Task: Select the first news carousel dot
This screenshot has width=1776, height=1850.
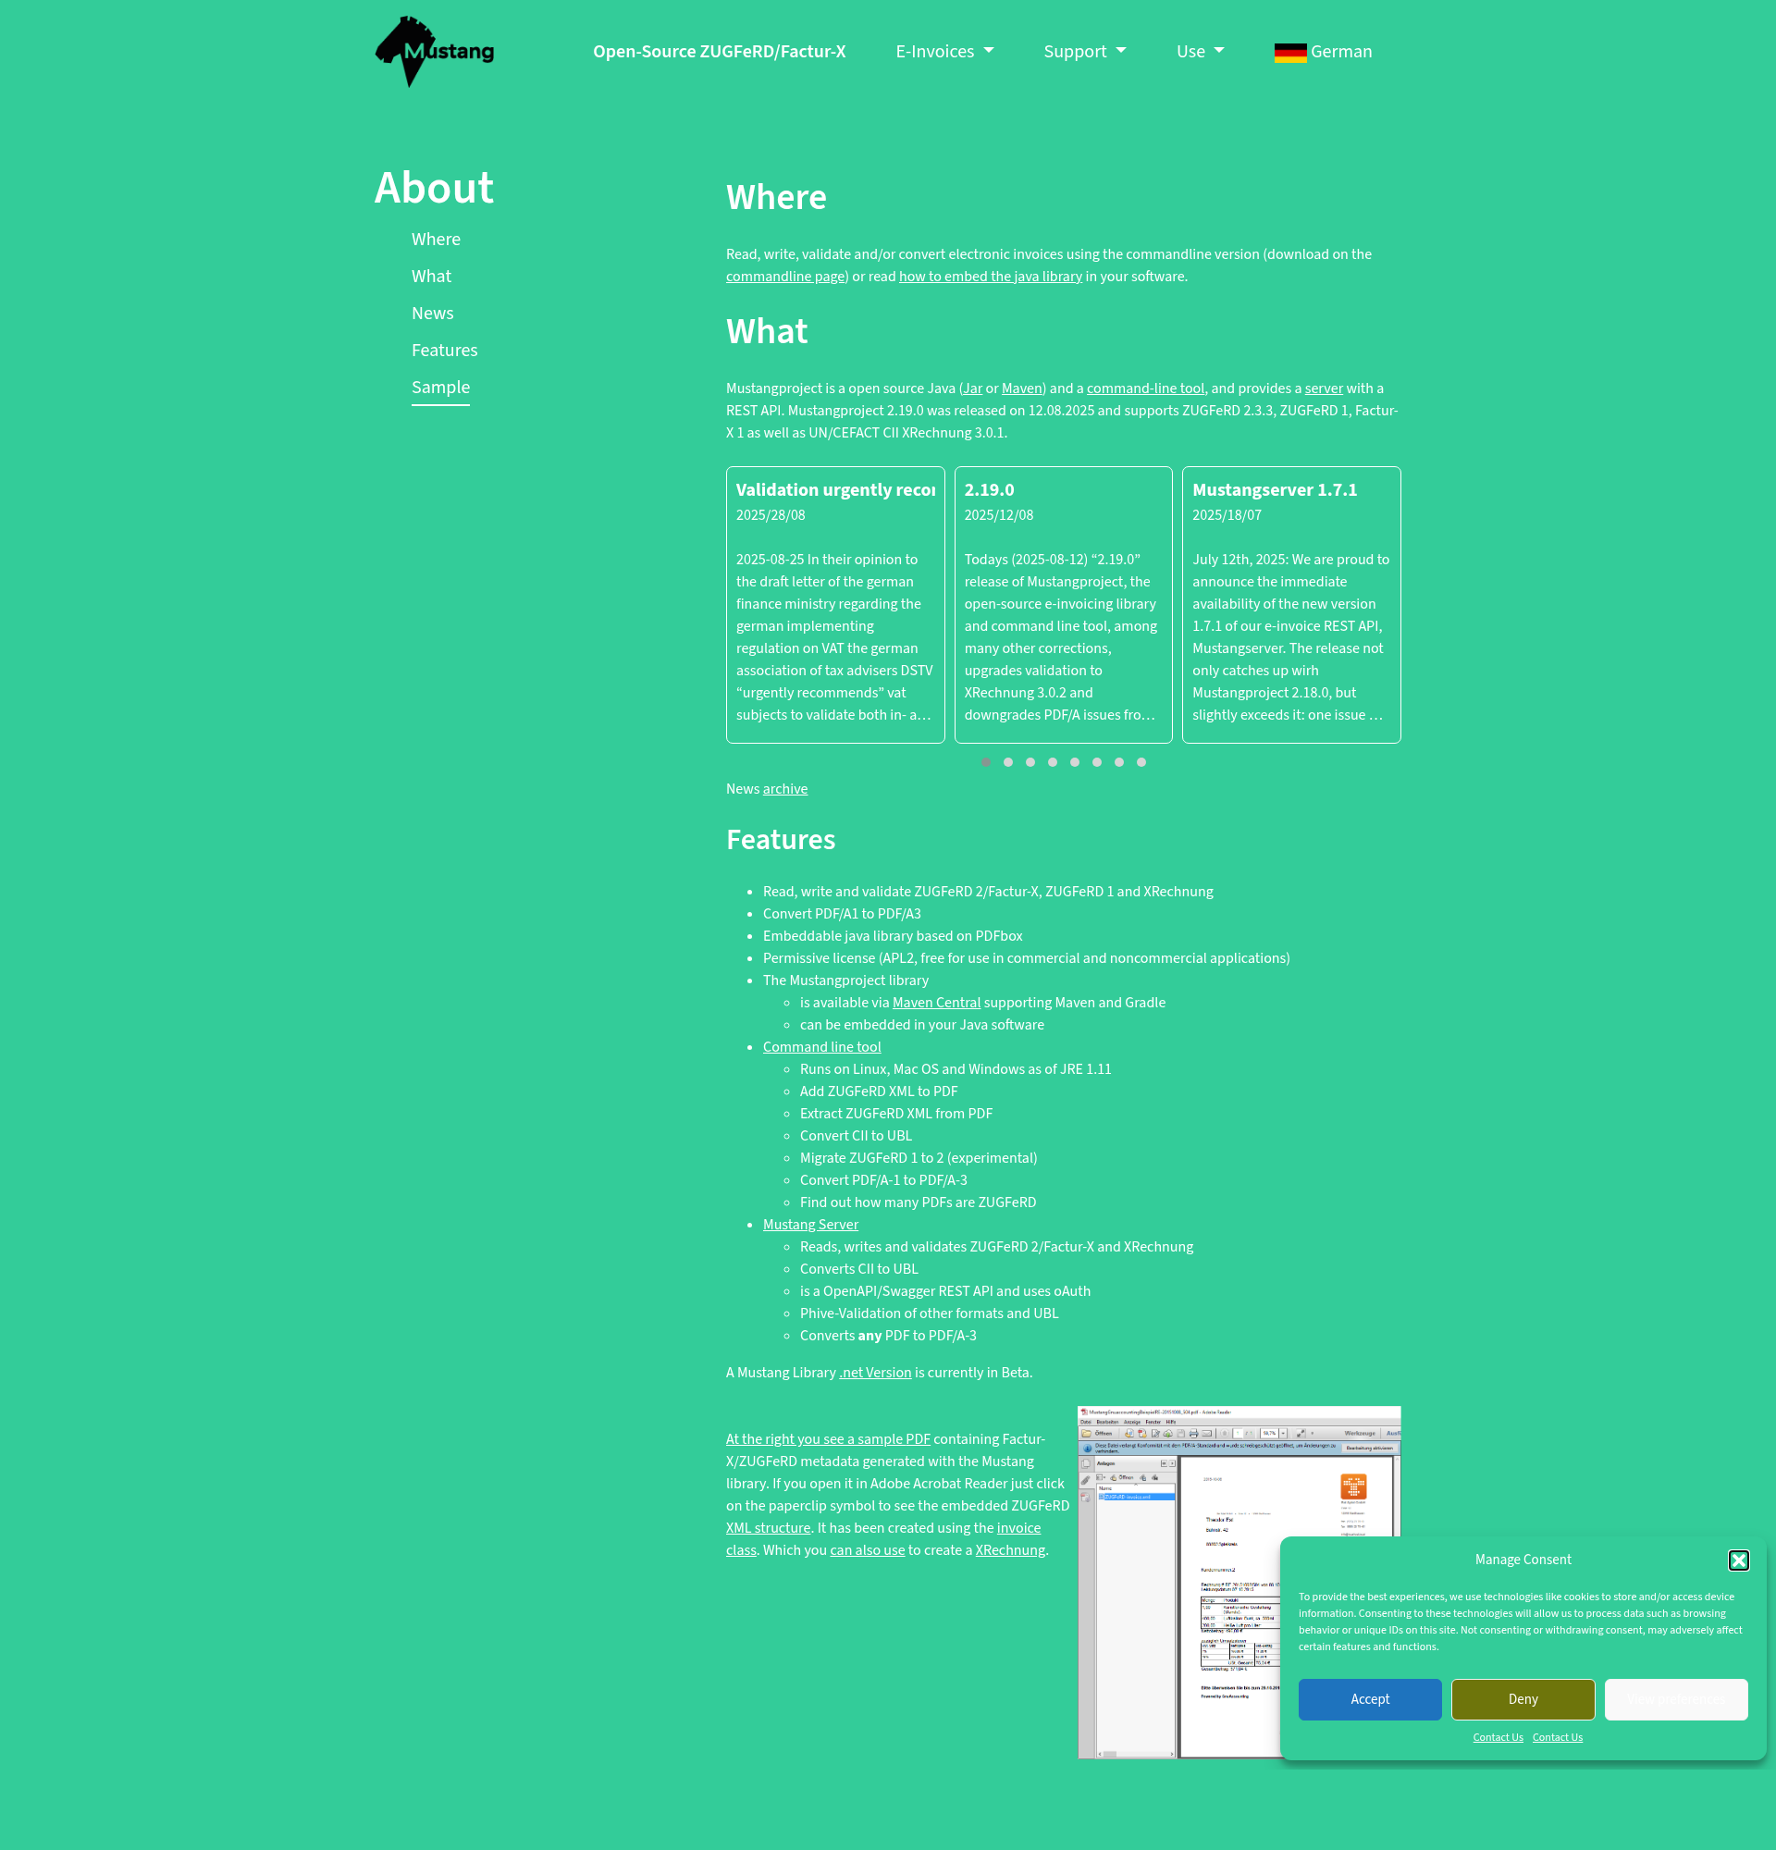Action: click(x=986, y=761)
